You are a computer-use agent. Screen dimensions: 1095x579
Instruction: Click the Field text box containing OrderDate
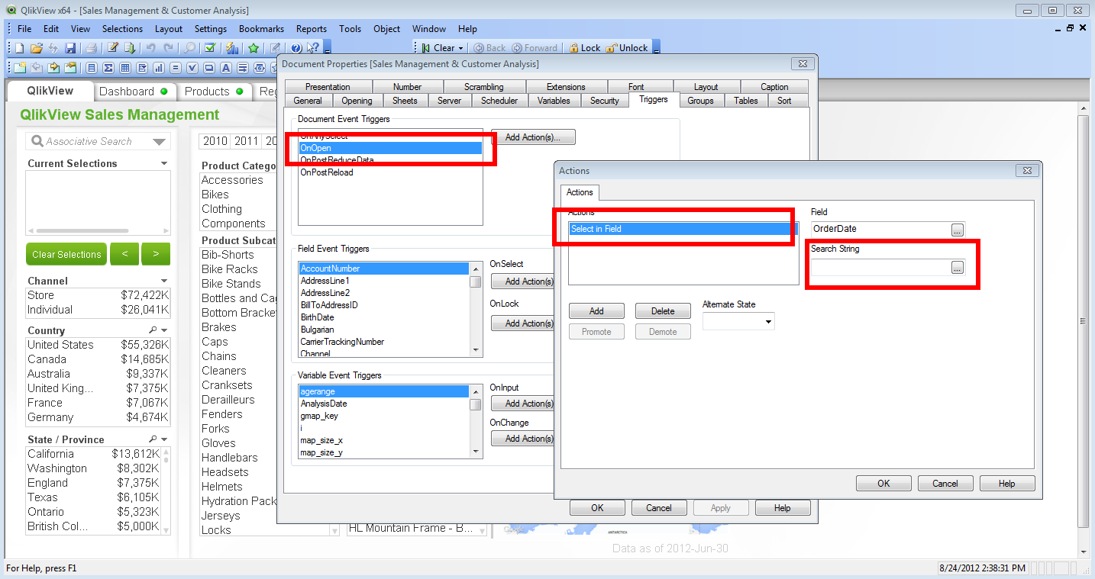[x=880, y=229]
